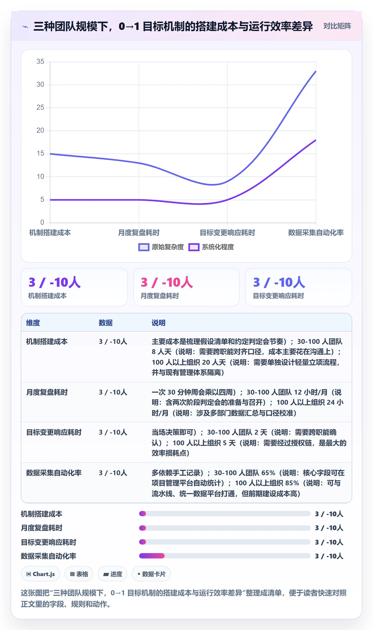Select the 进度 tag chip
373x630 pixels.
(112, 574)
